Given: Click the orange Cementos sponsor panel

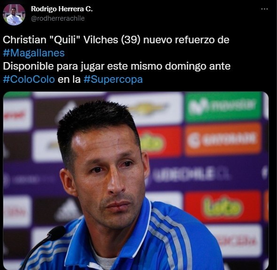Looking at the screenshot, I should [x=223, y=139].
